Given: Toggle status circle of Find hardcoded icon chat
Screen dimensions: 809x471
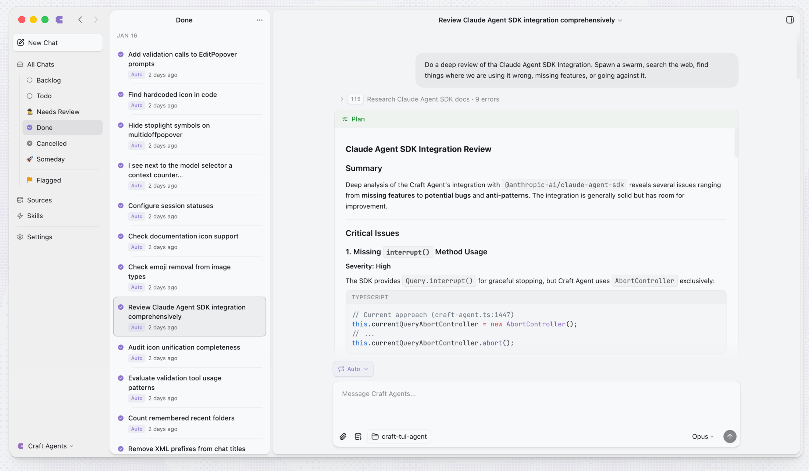Looking at the screenshot, I should point(121,95).
